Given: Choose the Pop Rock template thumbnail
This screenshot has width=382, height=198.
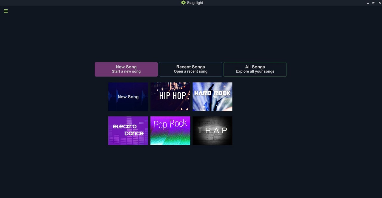Looking at the screenshot, I should point(170,131).
